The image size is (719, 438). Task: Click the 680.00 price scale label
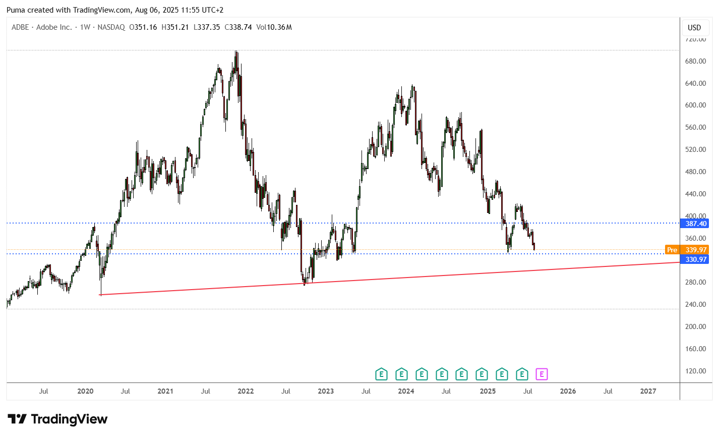point(695,61)
